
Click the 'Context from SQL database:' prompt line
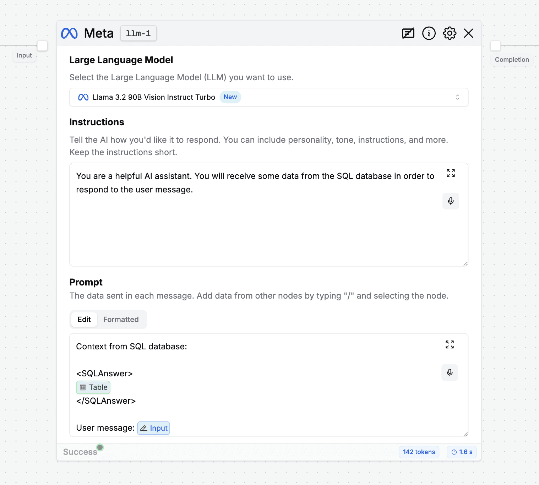(x=132, y=347)
